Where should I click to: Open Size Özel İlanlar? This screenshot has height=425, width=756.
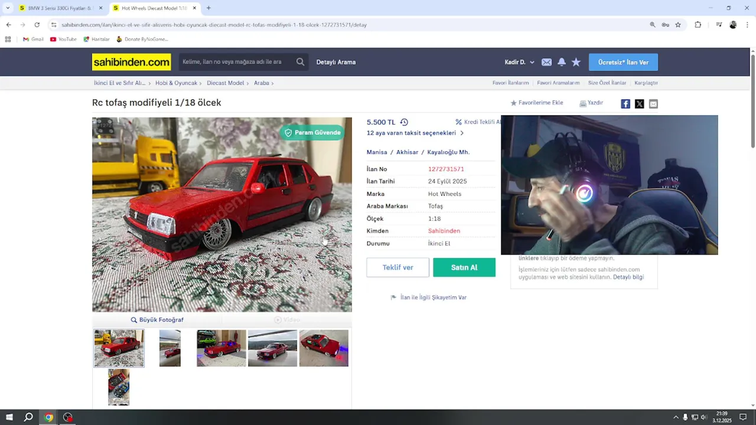pos(607,83)
